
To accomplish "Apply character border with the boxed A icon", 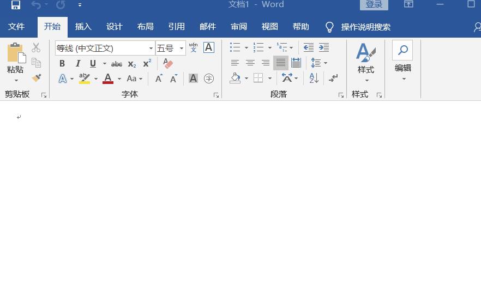I will click(x=209, y=47).
